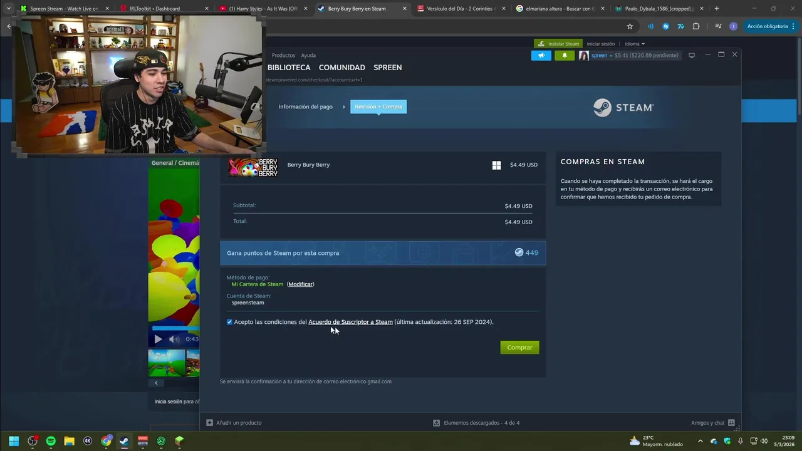Switch Steam to Big Picture mode icon
802x451 pixels.
pos(692,55)
